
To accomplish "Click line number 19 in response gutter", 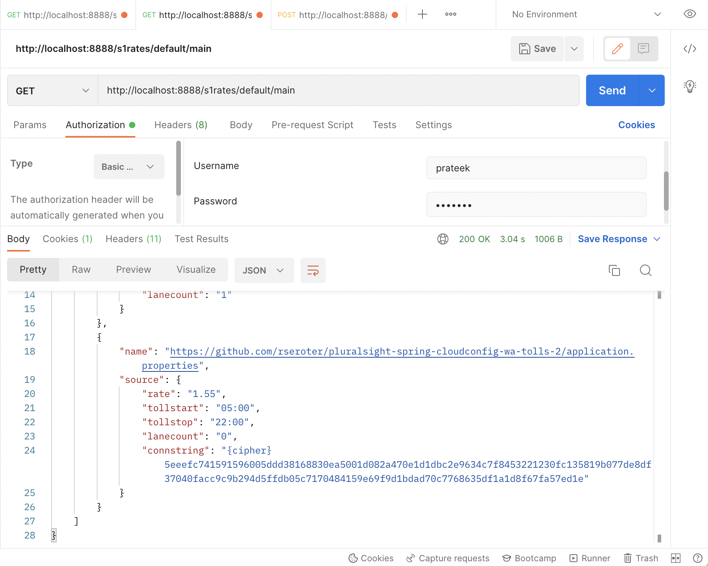I will (x=29, y=380).
